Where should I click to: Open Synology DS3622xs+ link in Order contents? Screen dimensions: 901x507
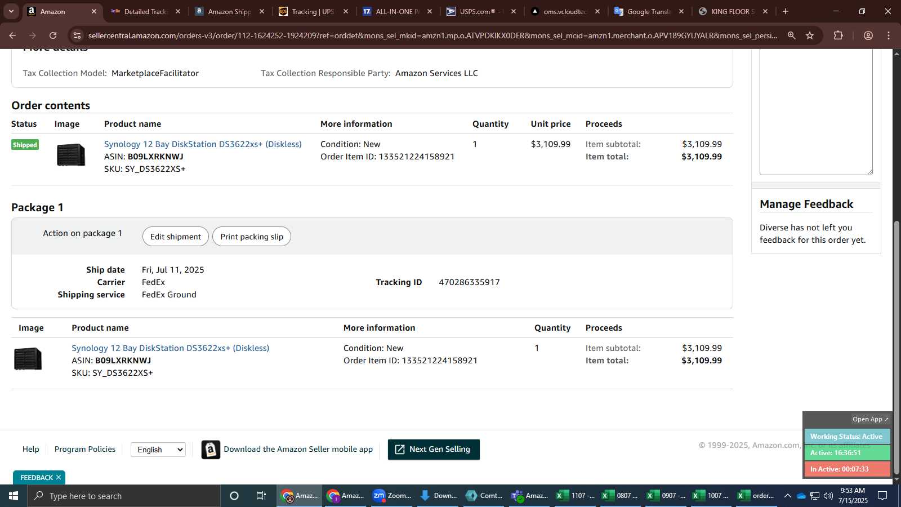click(203, 144)
